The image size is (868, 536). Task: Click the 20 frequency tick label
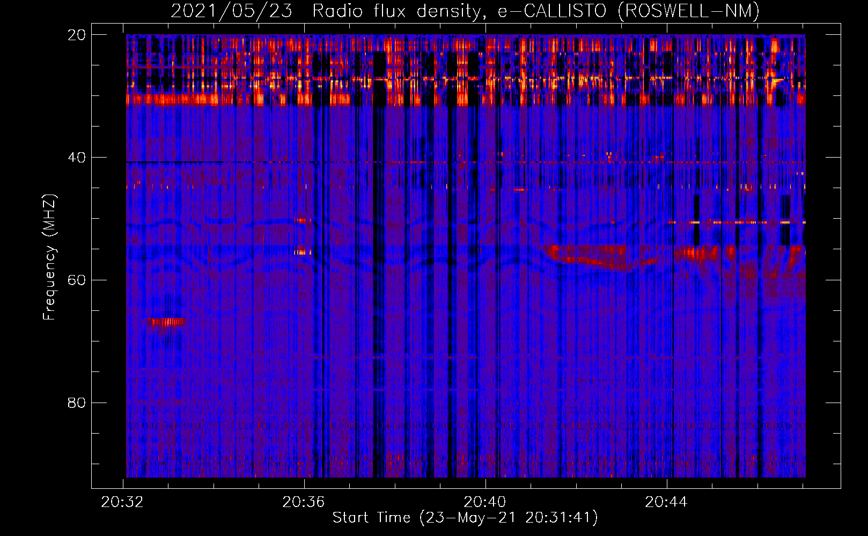pos(77,35)
